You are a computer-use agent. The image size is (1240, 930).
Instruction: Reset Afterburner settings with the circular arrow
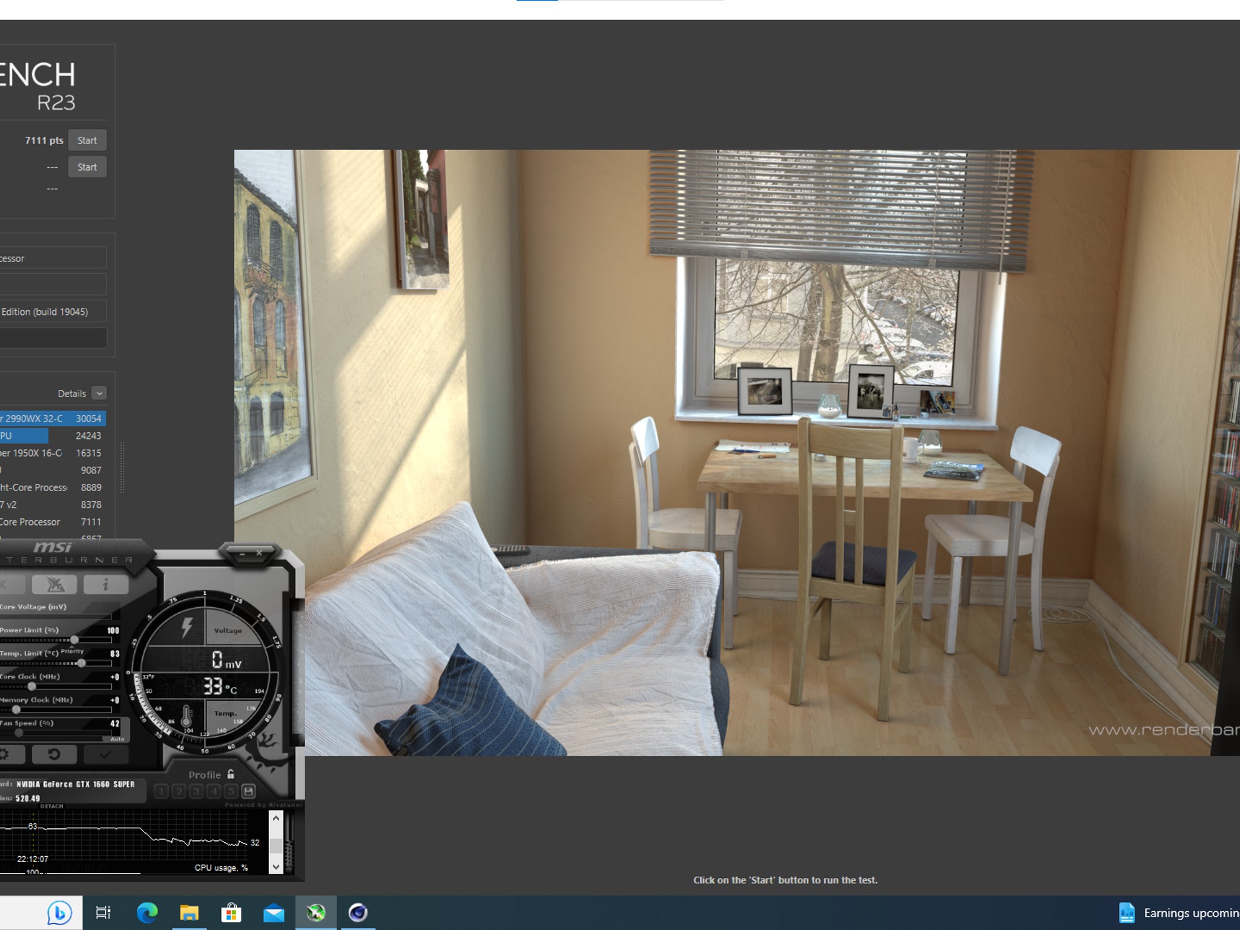(x=54, y=754)
